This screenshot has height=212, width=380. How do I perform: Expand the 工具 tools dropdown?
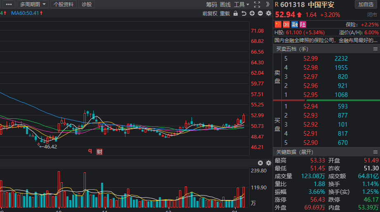point(241,5)
